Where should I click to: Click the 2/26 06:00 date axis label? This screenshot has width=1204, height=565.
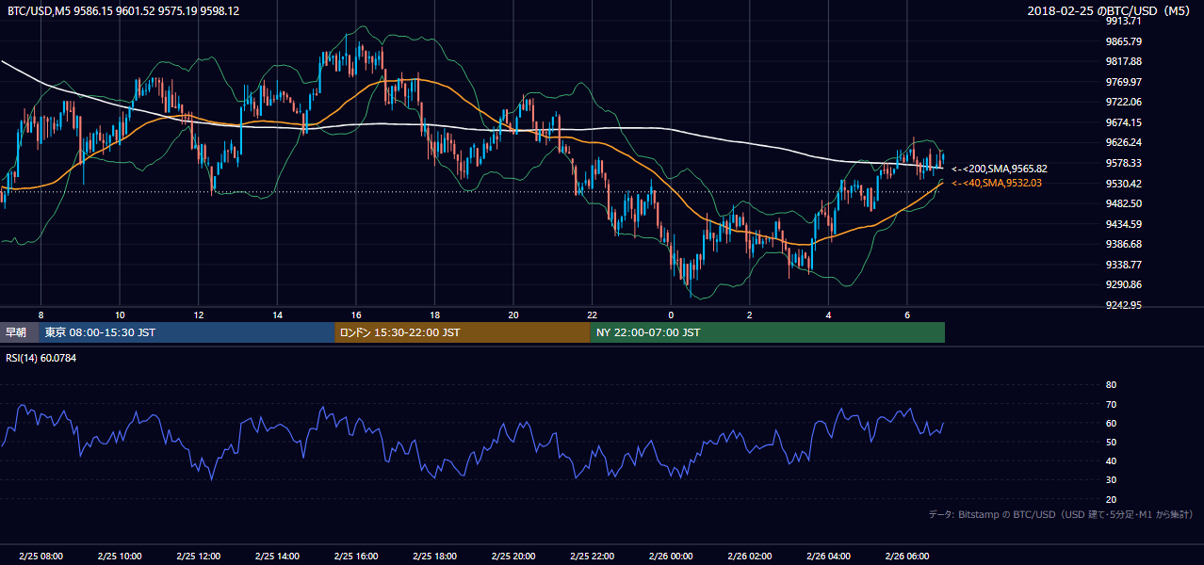coord(907,557)
